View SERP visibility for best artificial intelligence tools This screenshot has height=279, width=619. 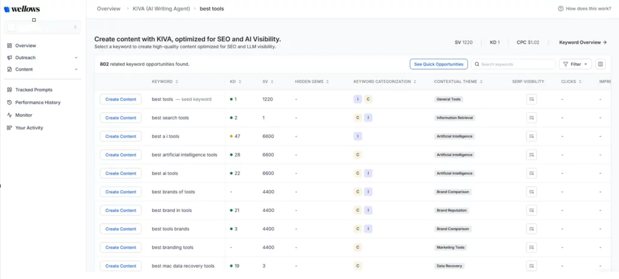[531, 155]
